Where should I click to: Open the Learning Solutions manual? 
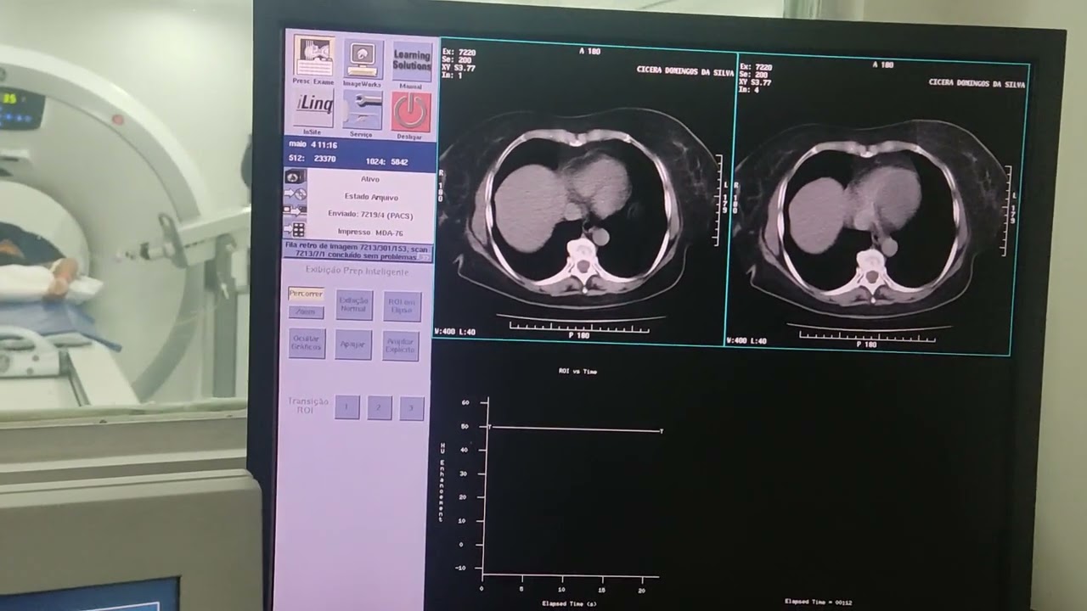[412, 62]
